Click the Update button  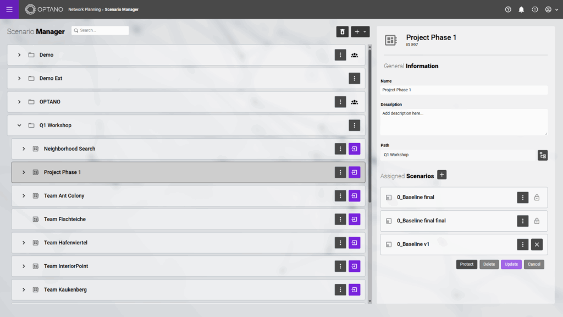pyautogui.click(x=511, y=264)
